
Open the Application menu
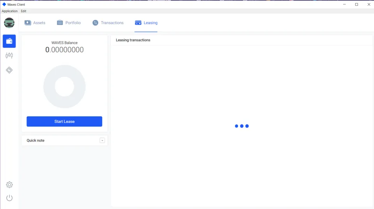click(x=9, y=11)
